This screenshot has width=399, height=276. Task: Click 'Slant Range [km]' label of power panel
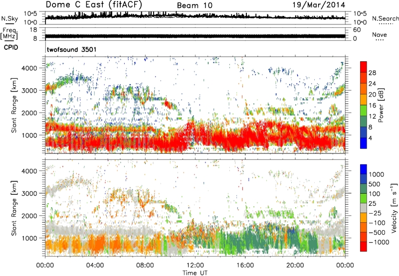(14, 105)
